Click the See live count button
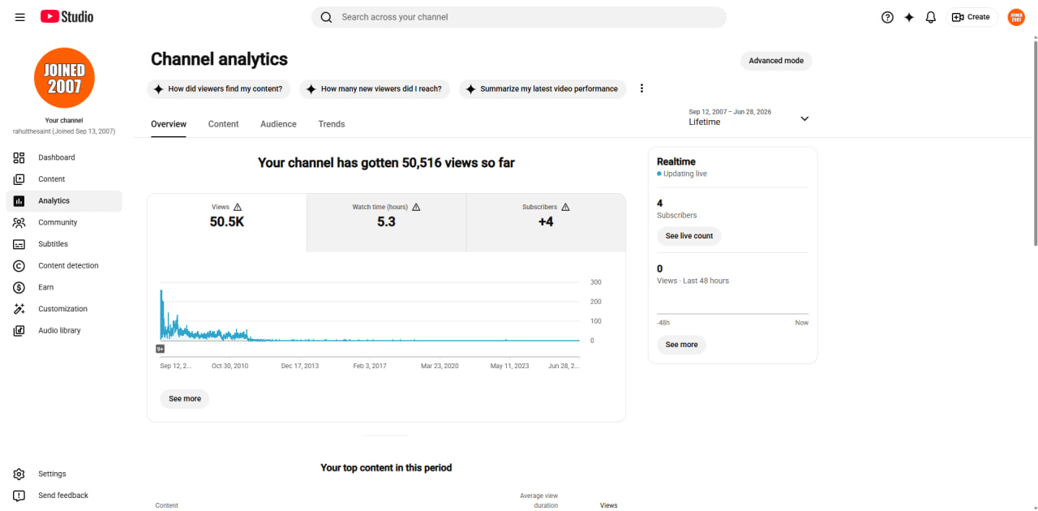The height and width of the screenshot is (511, 1038). 689,236
